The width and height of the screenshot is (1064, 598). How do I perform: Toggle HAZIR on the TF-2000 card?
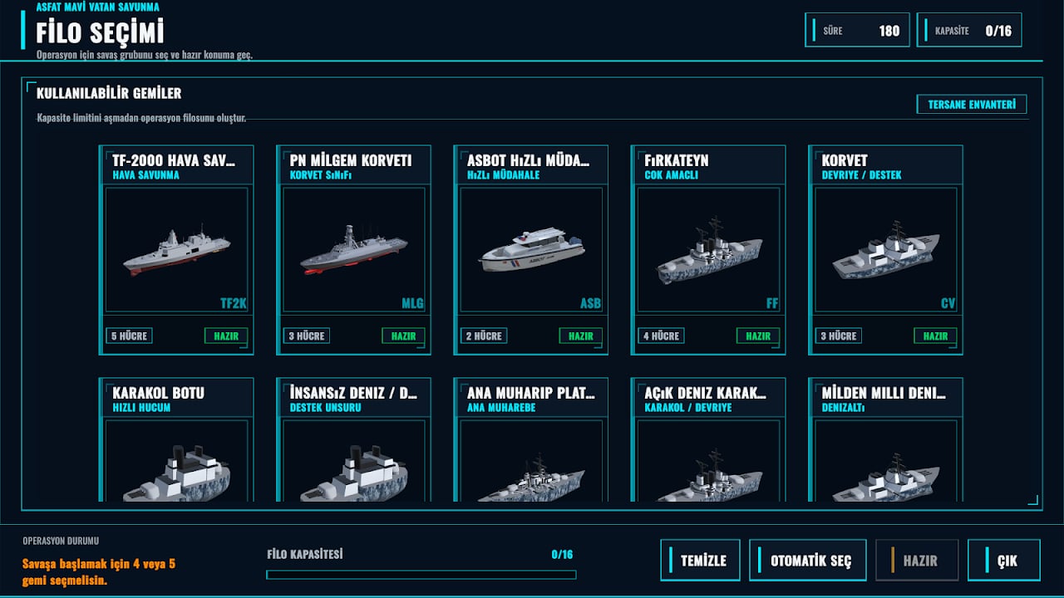(x=226, y=336)
